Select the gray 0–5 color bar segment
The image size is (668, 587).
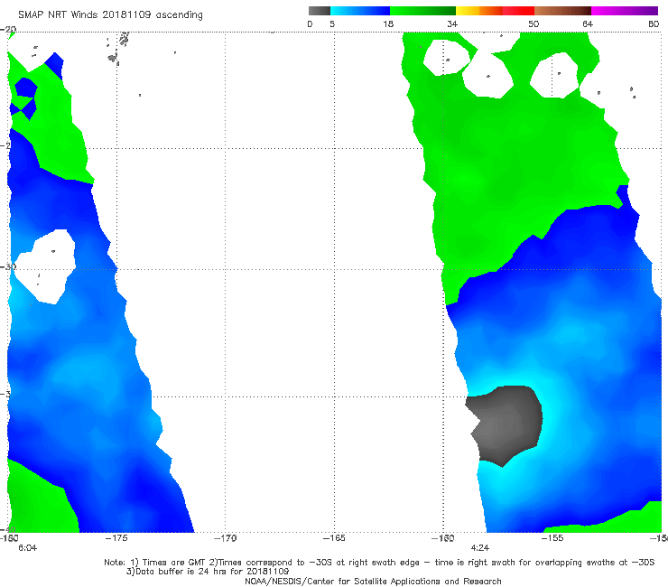tap(319, 11)
